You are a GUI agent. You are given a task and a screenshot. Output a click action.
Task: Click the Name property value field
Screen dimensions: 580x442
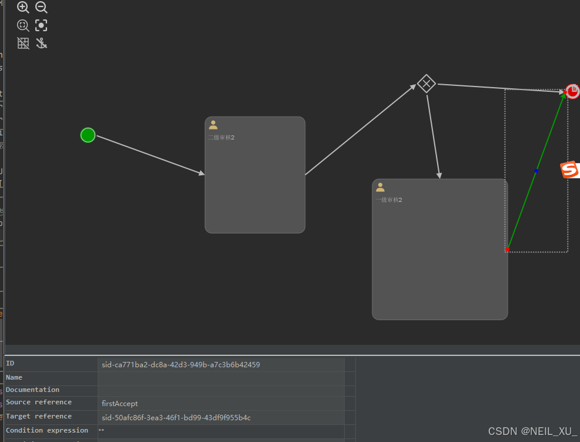click(221, 378)
